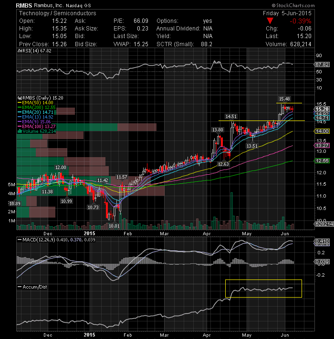Screen dimensions: 334x339
Task: Click the 12.00 December peak label
Action: [61, 168]
